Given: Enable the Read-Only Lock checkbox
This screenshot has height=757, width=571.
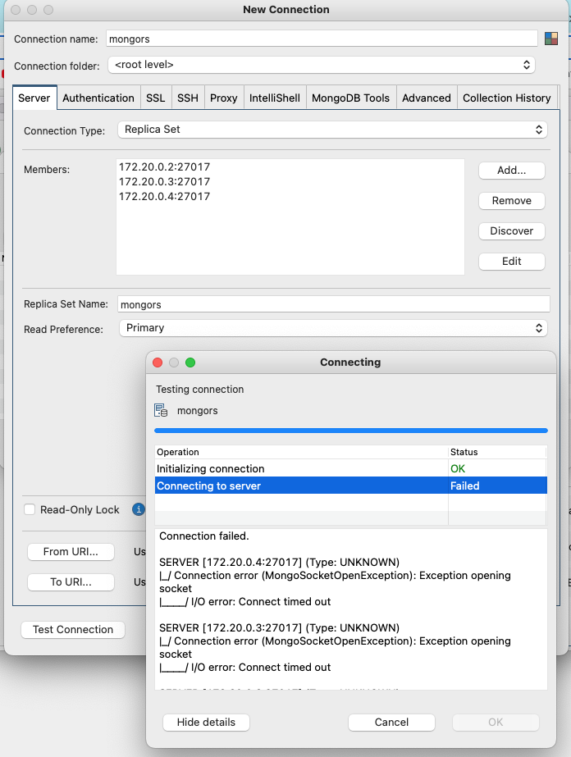Looking at the screenshot, I should tap(30, 509).
